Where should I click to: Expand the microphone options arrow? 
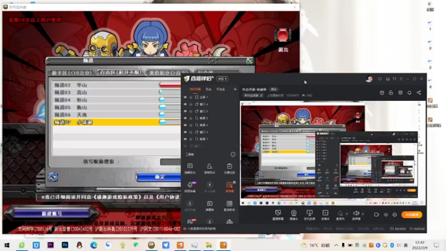pyautogui.click(x=347, y=214)
